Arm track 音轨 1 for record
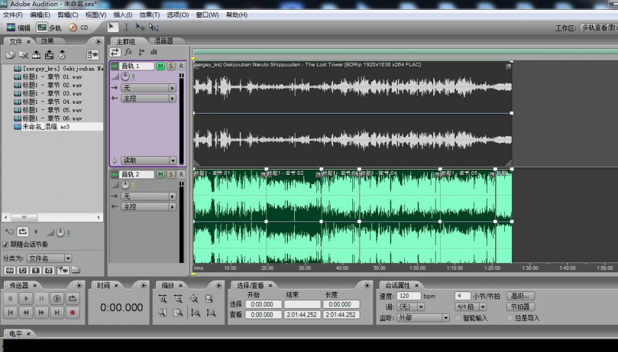This screenshot has height=352, width=618. tap(181, 66)
